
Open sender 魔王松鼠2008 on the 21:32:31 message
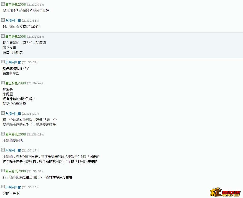[x=16, y=5]
